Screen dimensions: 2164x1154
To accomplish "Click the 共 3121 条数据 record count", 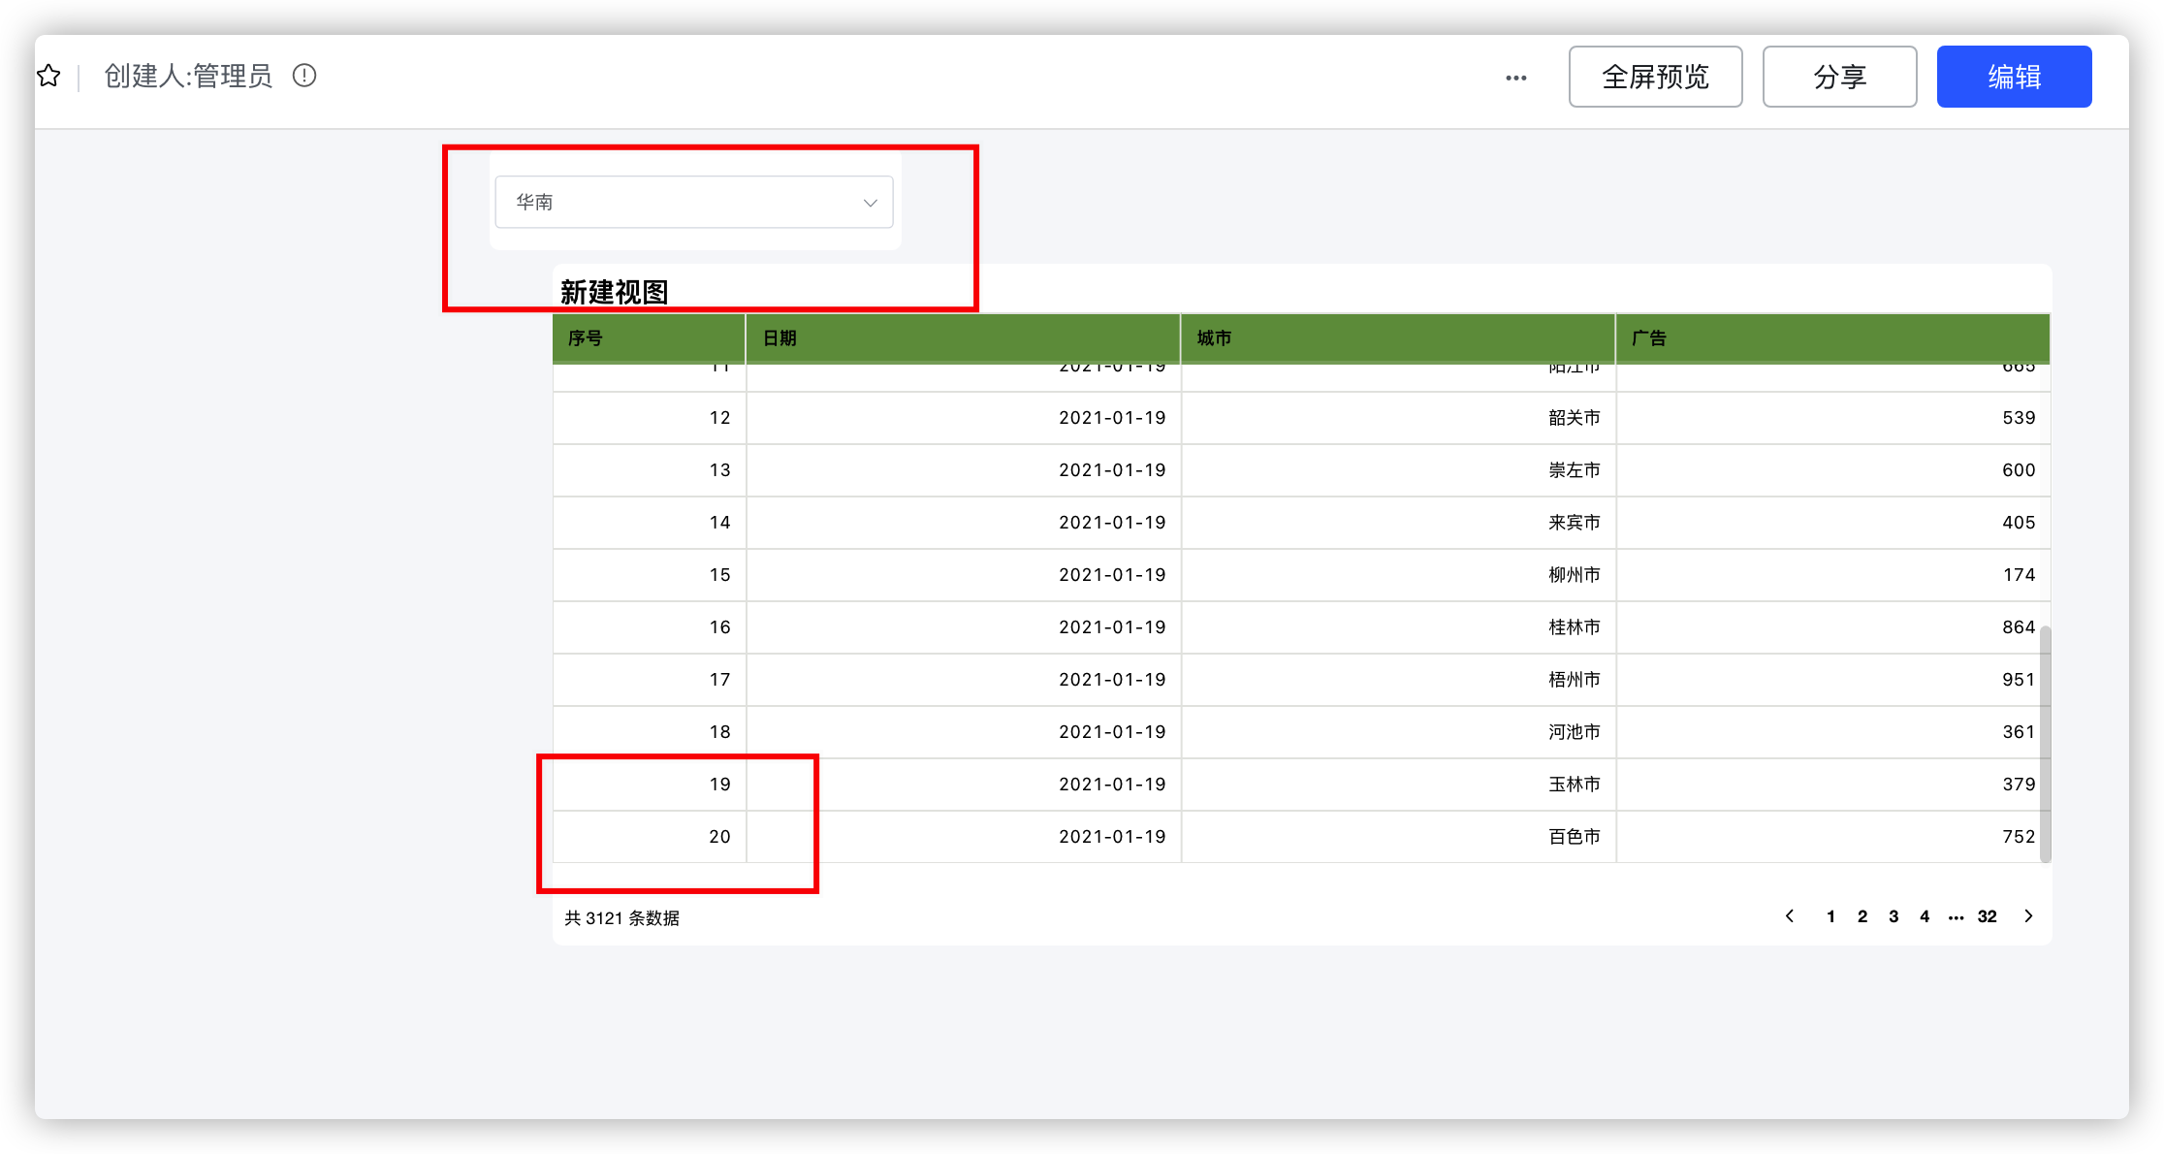I will pos(621,918).
